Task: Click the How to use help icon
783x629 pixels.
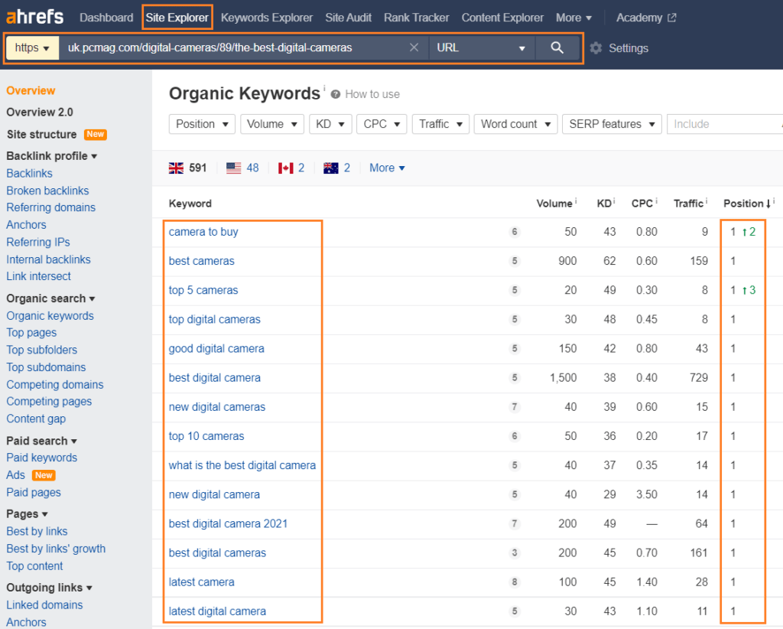Action: pyautogui.click(x=336, y=94)
